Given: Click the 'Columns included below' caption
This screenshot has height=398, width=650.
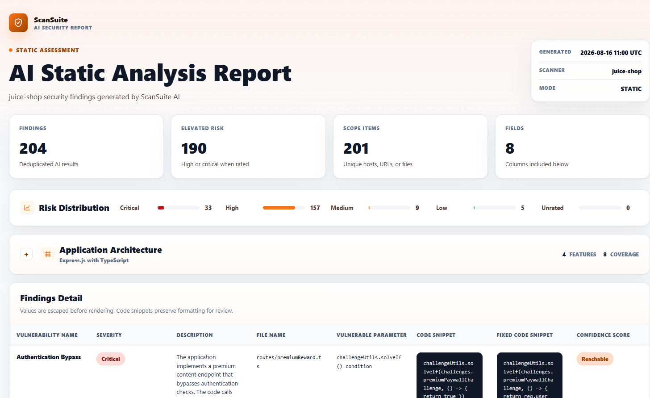Looking at the screenshot, I should [537, 164].
